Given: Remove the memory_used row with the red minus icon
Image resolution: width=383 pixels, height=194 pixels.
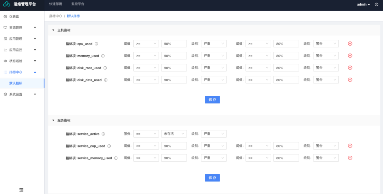Looking at the screenshot, I should click(x=350, y=56).
